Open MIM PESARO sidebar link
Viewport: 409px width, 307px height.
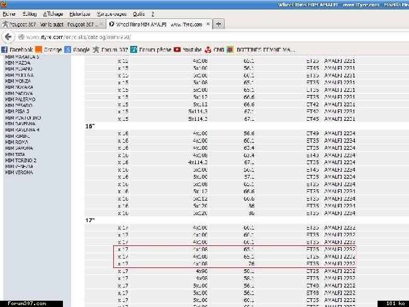pos(19,106)
